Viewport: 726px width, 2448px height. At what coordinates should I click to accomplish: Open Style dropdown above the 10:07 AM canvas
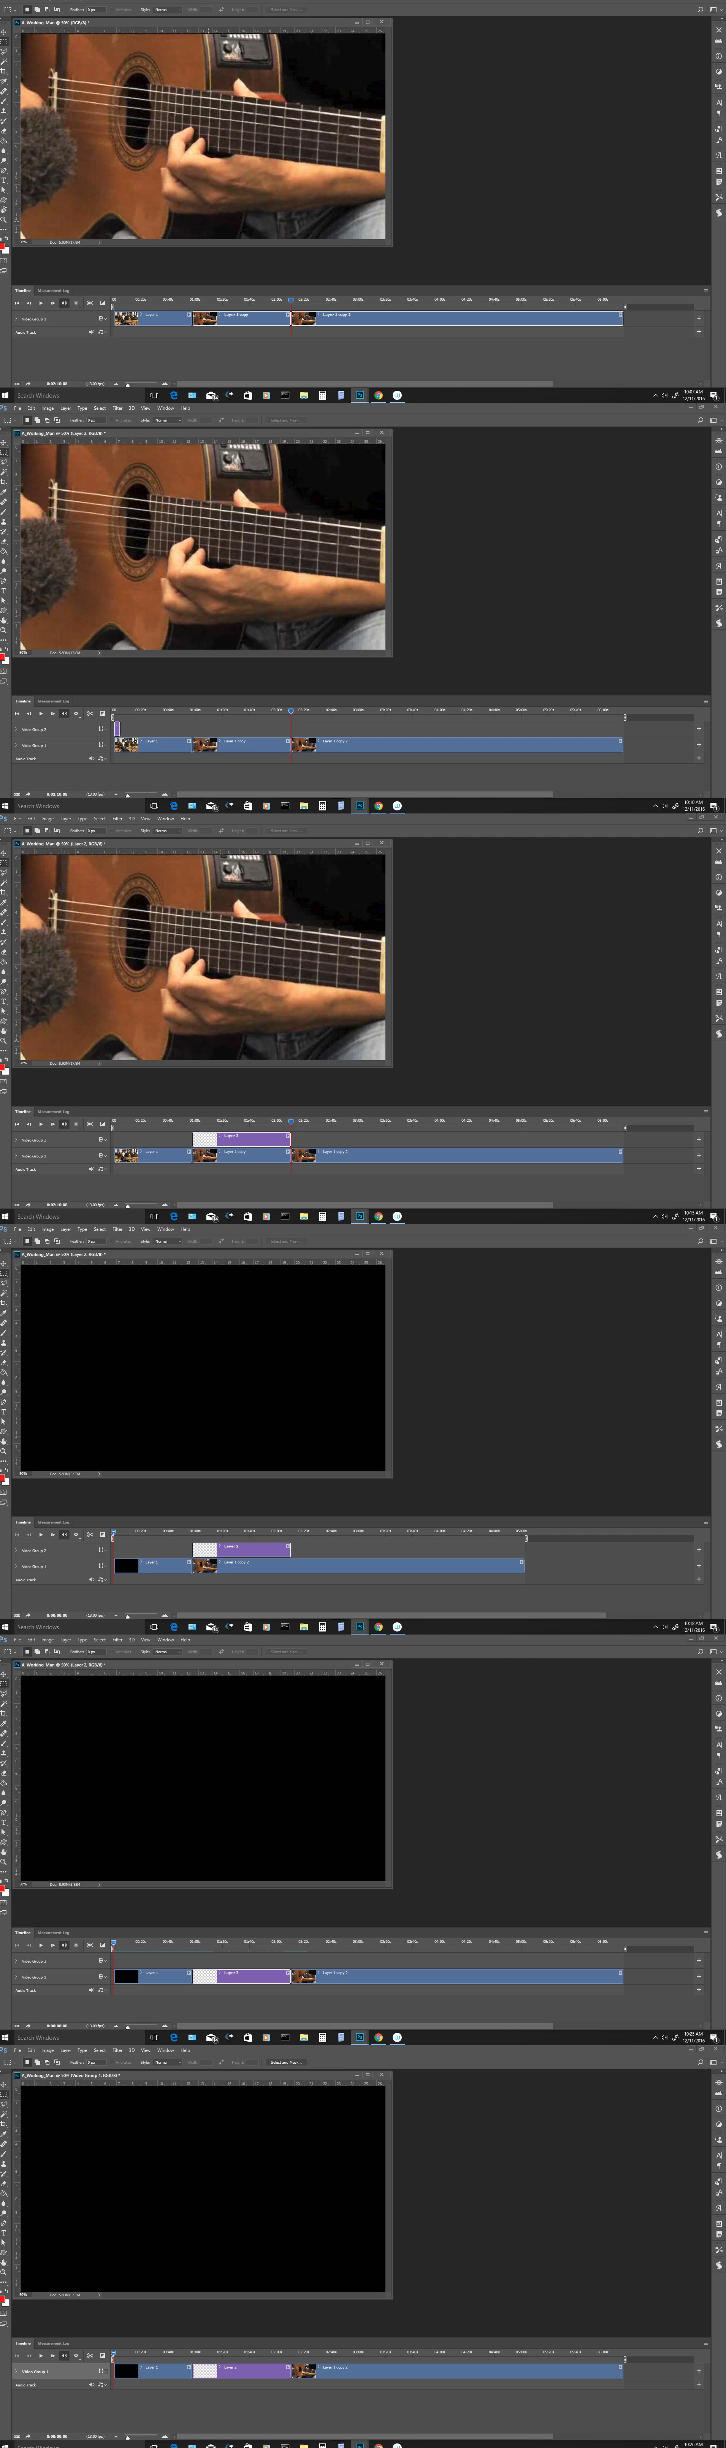168,10
